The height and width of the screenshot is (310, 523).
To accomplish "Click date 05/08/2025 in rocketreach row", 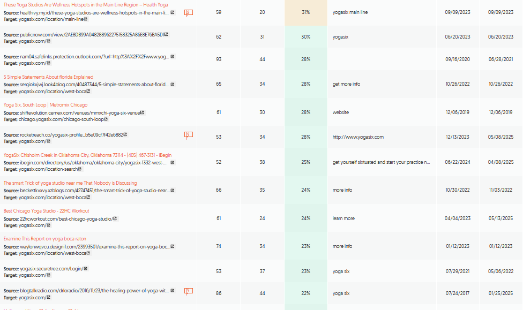I will tap(500, 137).
